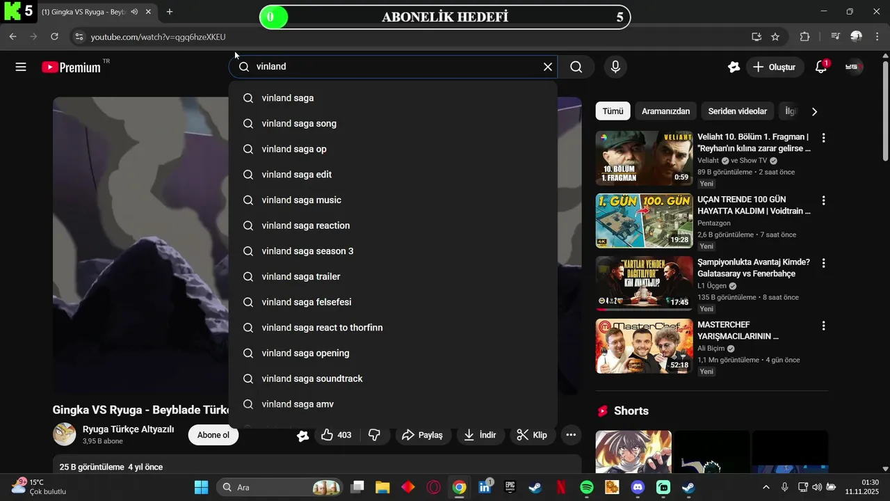Viewport: 890px width, 501px height.
Task: Subscribe with the Abone ol button
Action: pyautogui.click(x=213, y=435)
